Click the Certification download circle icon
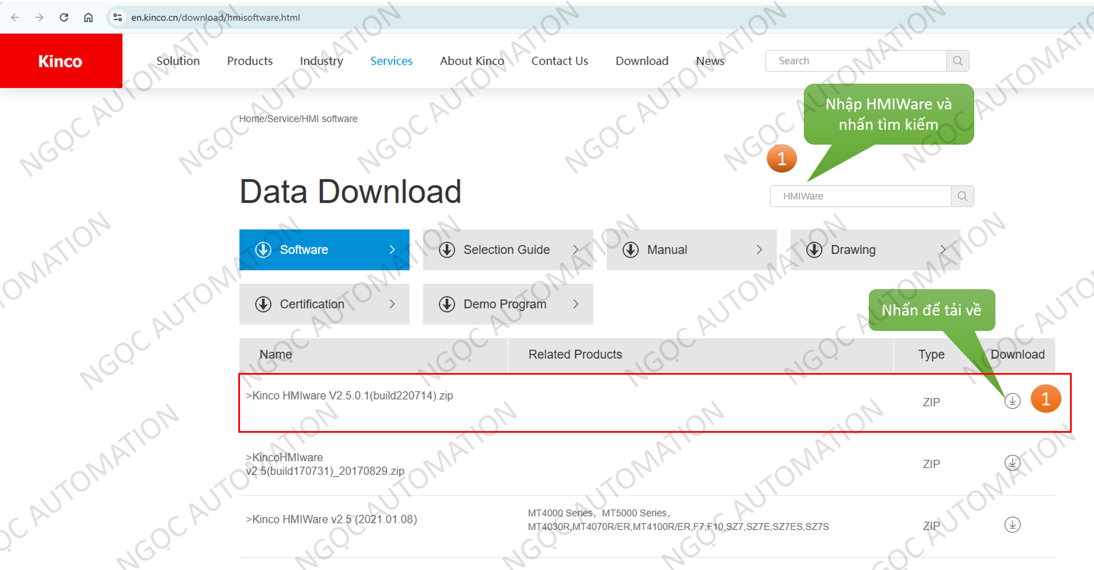1094x570 pixels. tap(263, 304)
